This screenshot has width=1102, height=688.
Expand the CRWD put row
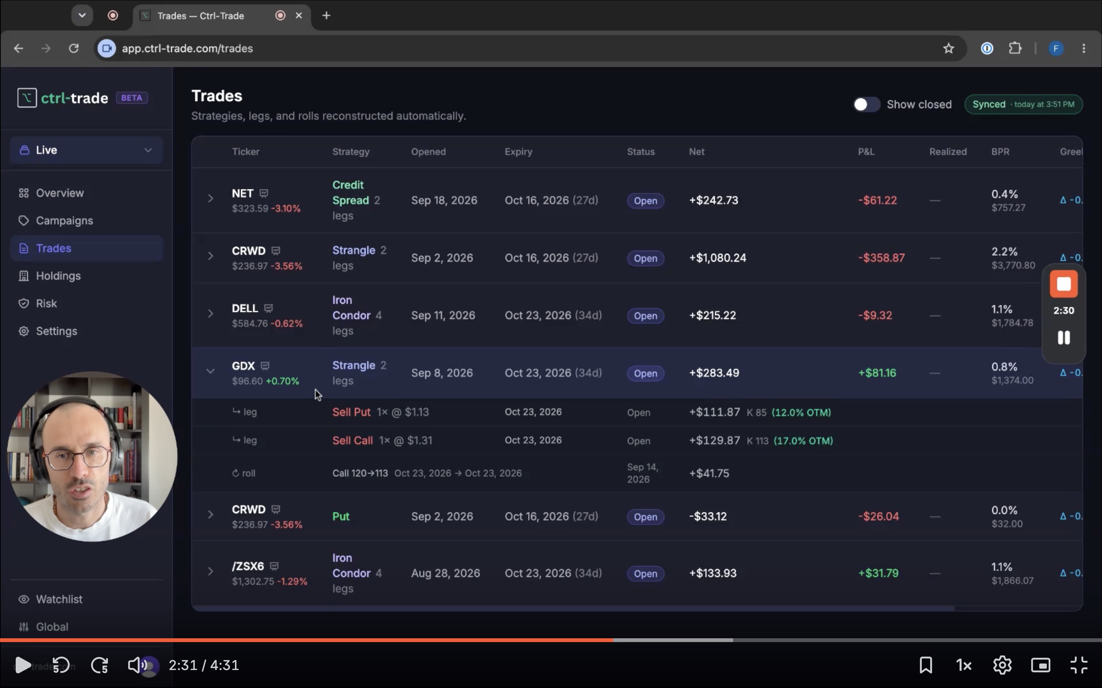click(210, 515)
